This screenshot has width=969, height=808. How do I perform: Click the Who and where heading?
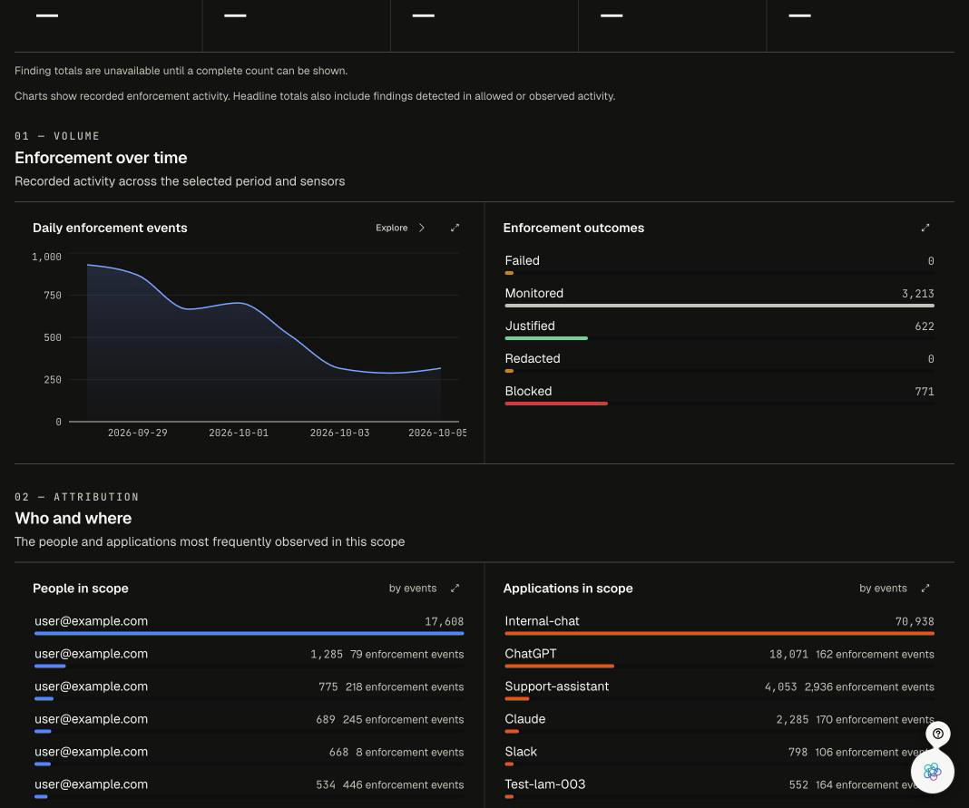[73, 519]
